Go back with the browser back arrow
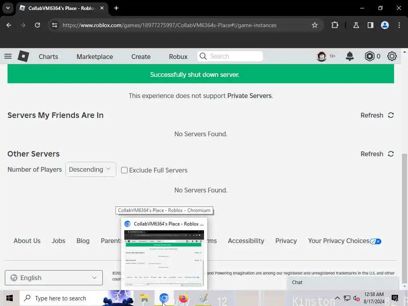Image resolution: width=408 pixels, height=306 pixels. tap(9, 25)
